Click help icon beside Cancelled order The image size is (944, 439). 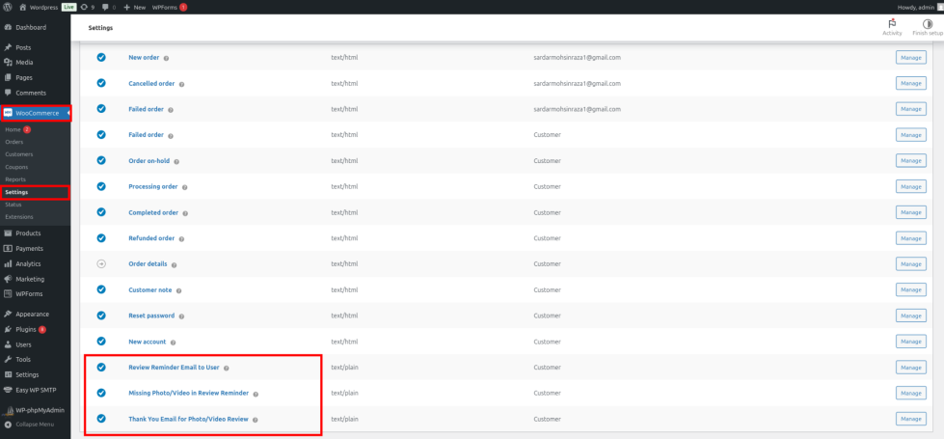coord(182,84)
